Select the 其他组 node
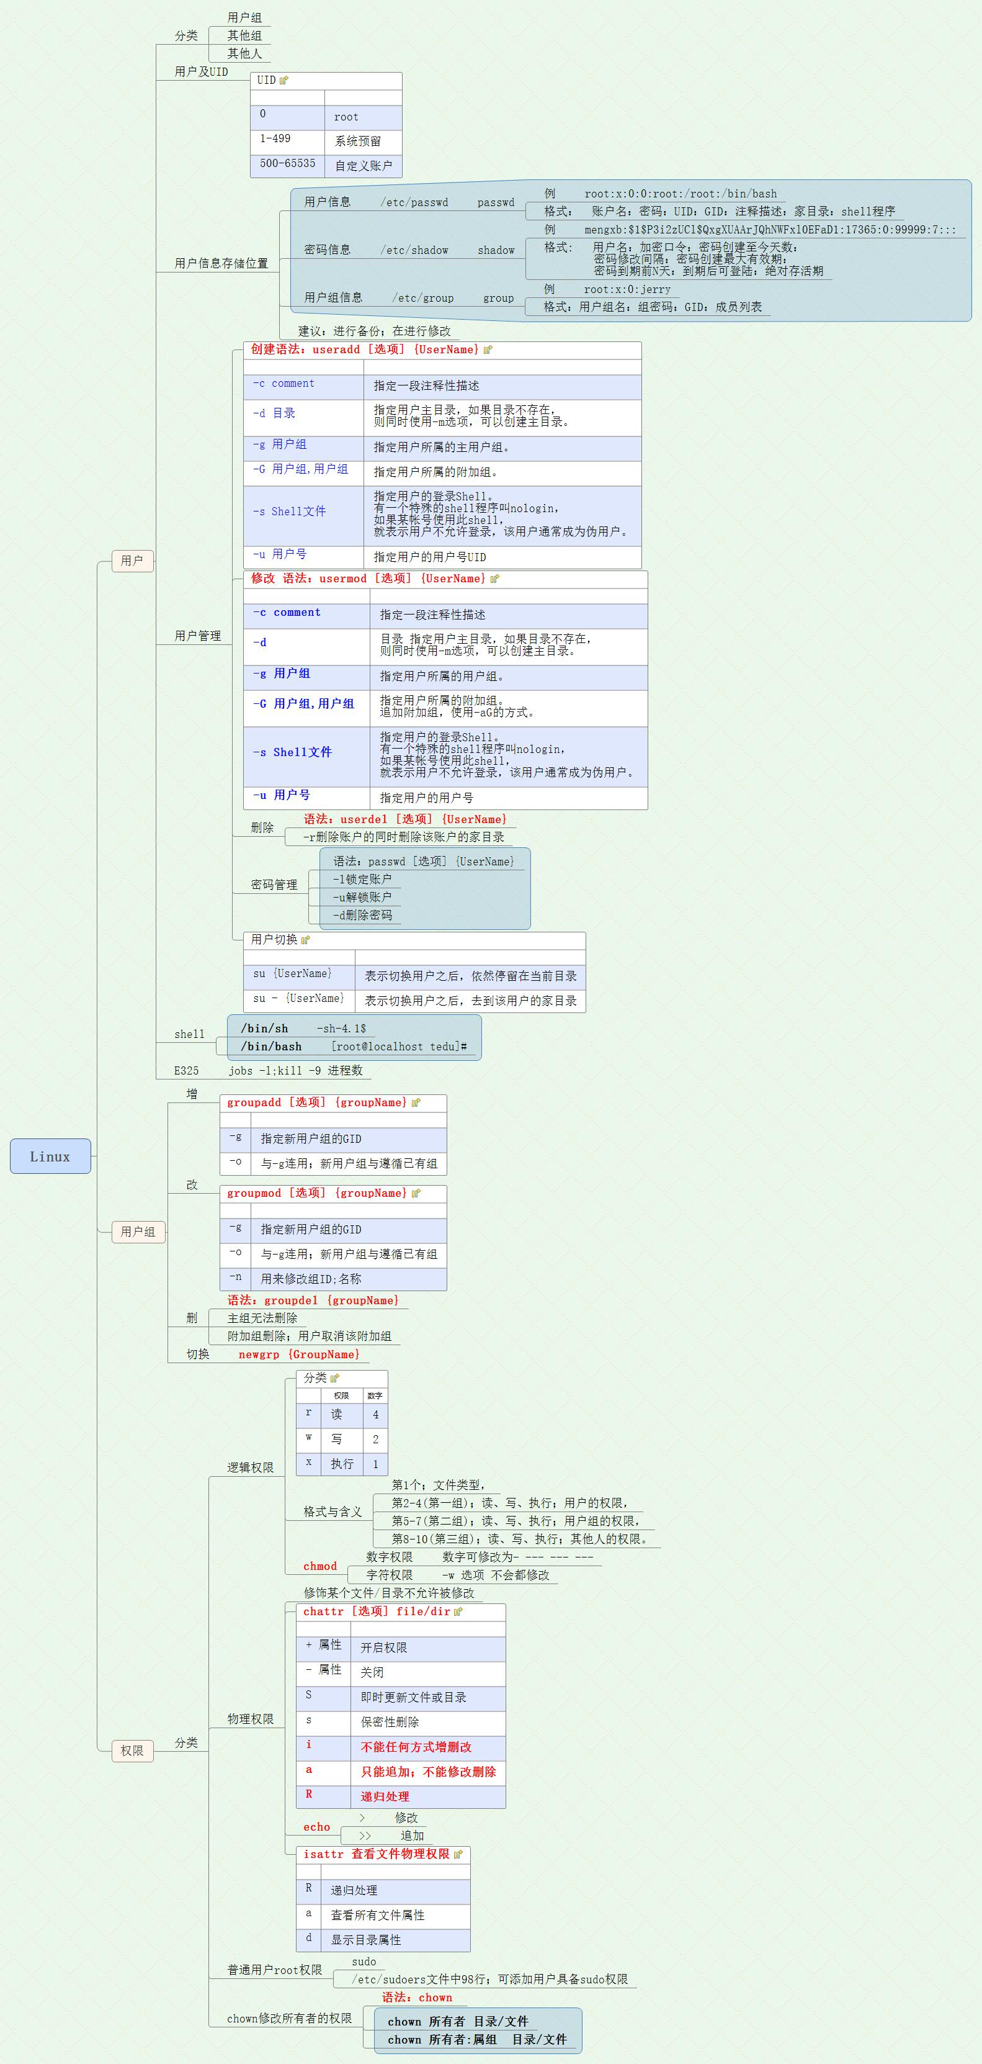Image resolution: width=982 pixels, height=2064 pixels. [x=244, y=35]
